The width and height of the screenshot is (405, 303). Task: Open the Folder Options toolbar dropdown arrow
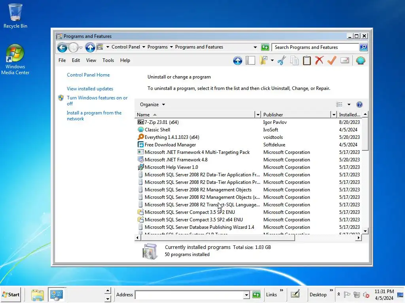[x=272, y=60]
